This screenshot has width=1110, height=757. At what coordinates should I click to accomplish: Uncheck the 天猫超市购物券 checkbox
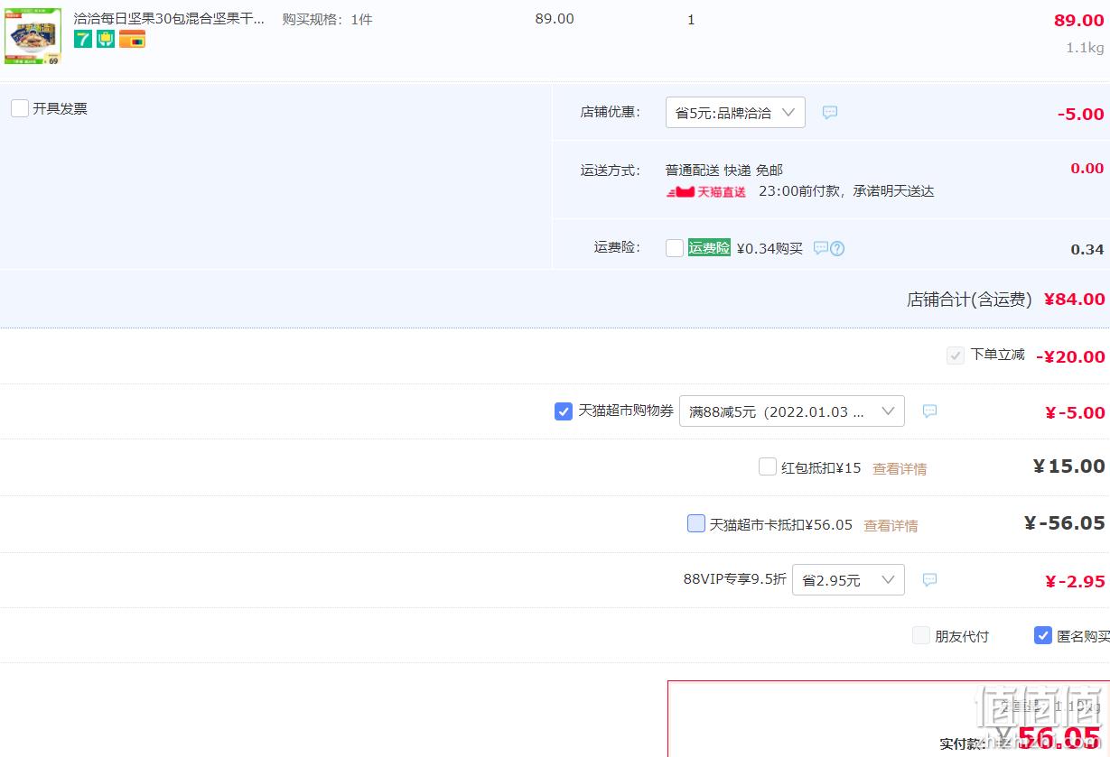pos(564,411)
